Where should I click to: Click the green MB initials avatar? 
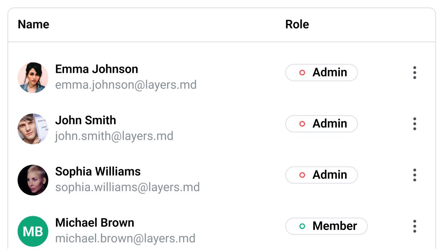click(x=33, y=231)
